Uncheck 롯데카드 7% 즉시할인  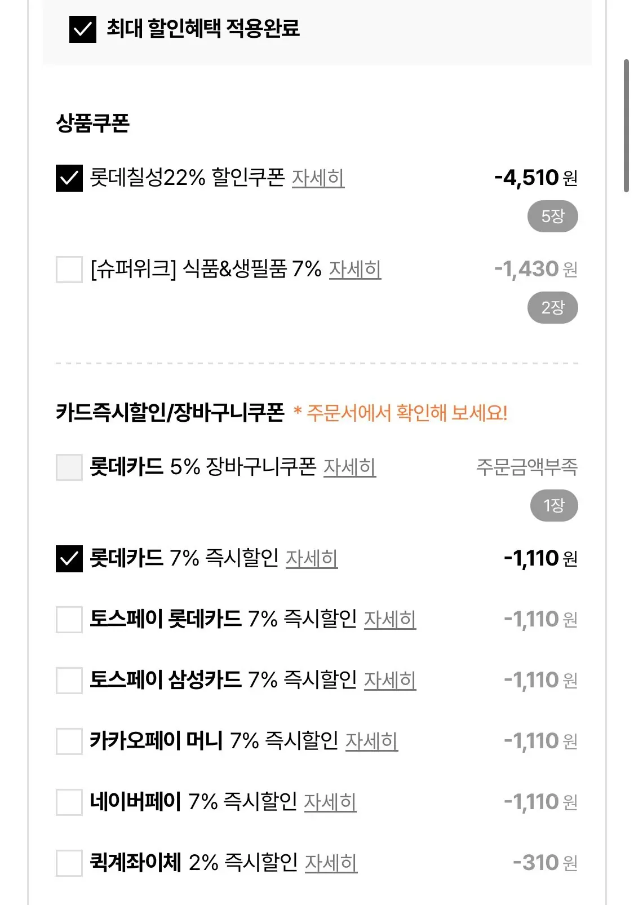point(69,559)
